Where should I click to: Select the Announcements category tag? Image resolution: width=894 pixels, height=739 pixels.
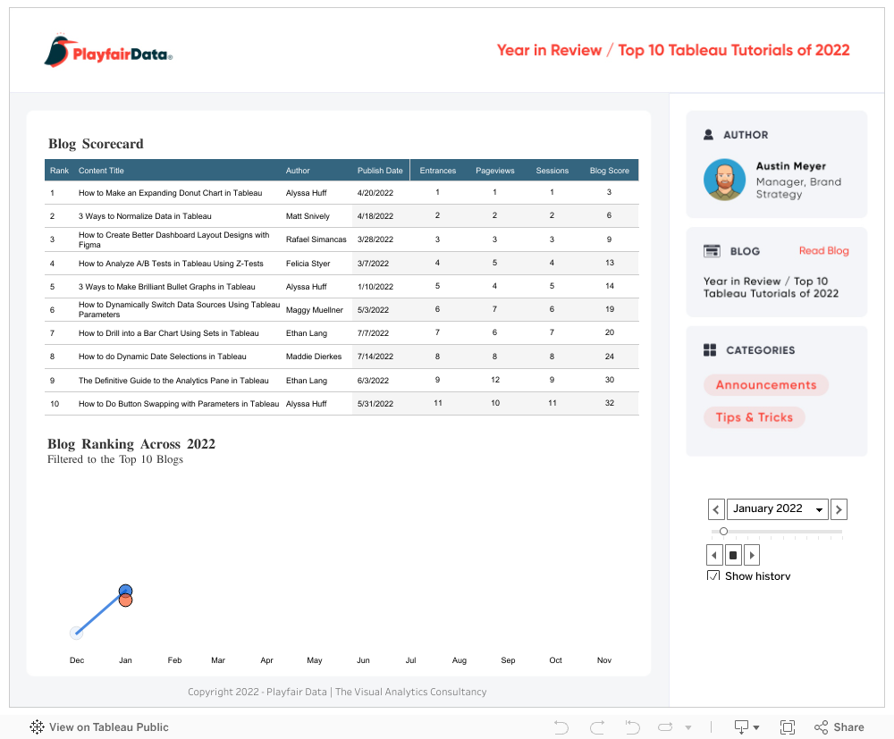(x=766, y=385)
